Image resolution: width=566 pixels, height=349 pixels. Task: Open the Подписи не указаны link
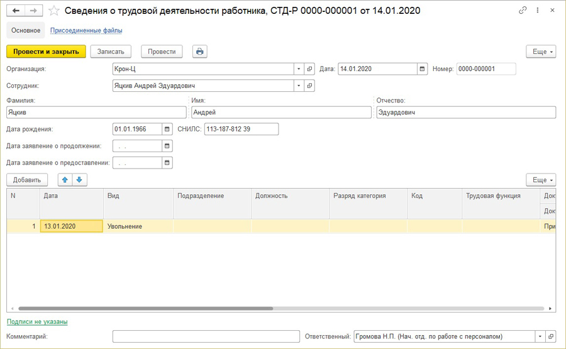(37, 321)
